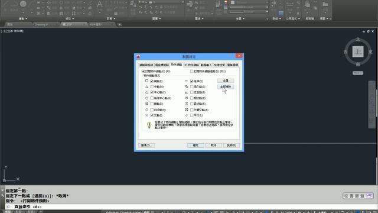Screen dimensions: 378x213
Task: Click the ViewCube top (上) face
Action: [358, 51]
